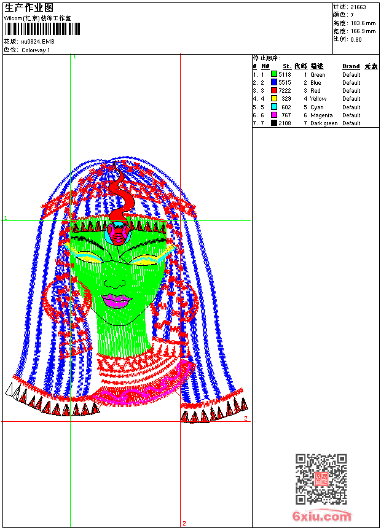Select the 'Red' description text
The image size is (381, 528).
point(315,91)
